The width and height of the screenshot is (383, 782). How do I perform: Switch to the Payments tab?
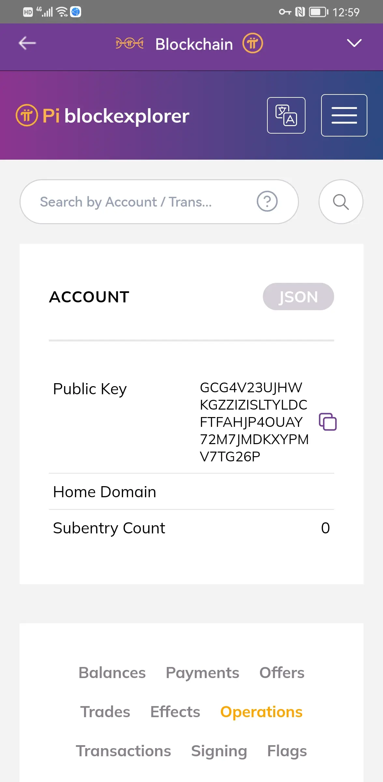tap(203, 673)
